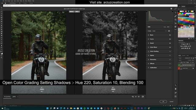Open the Windows Start menu
This screenshot has width=196, height=110.
47,108
